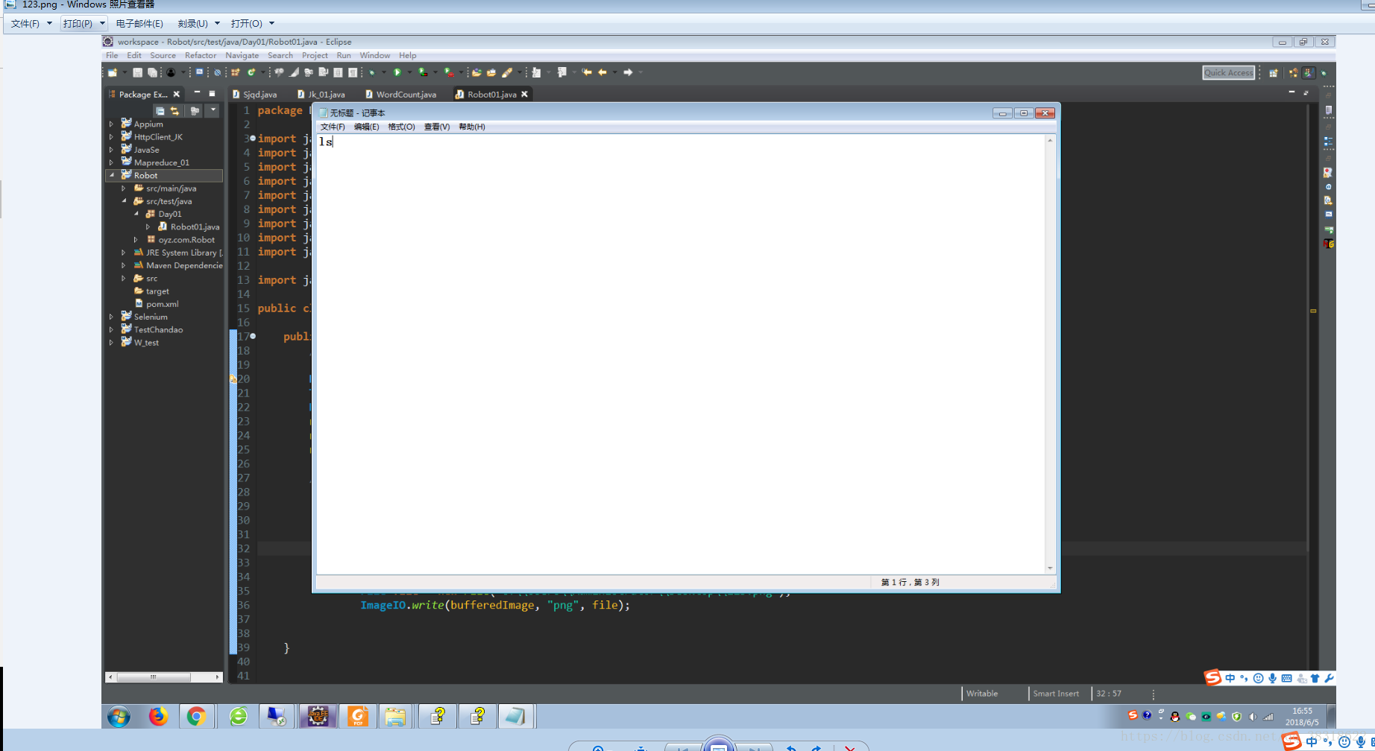The width and height of the screenshot is (1375, 751).
Task: Open the Eclipse Run menu
Action: pyautogui.click(x=344, y=55)
